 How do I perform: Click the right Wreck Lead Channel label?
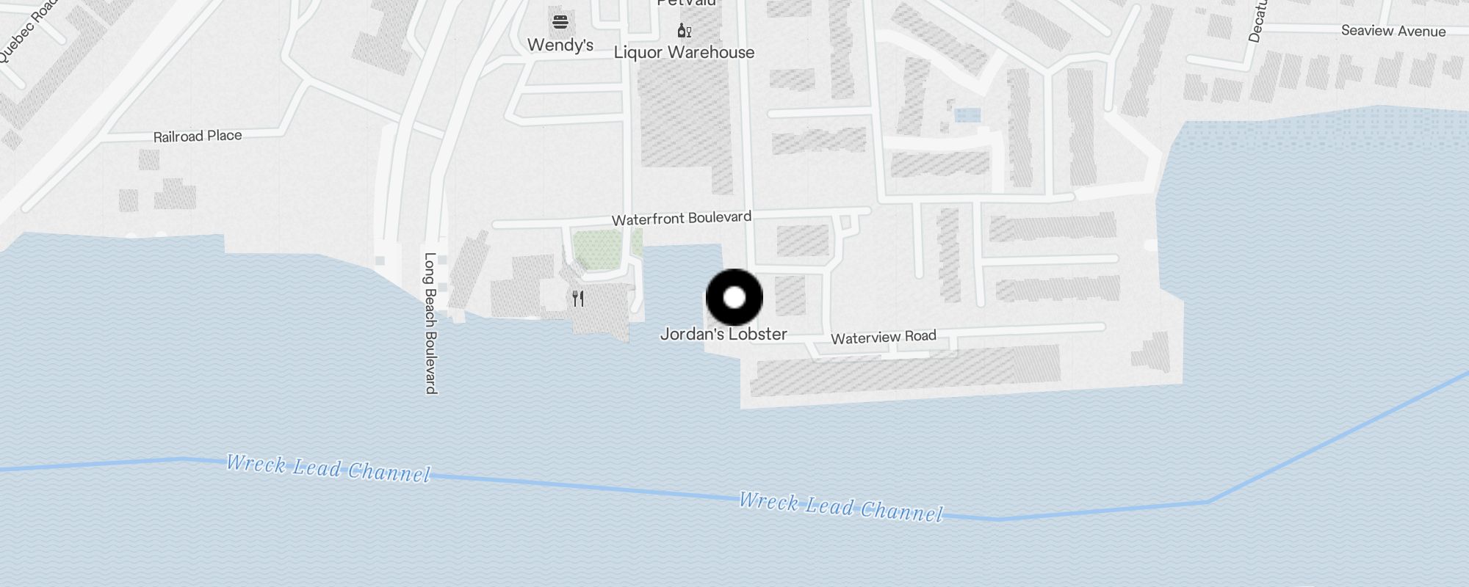pyautogui.click(x=841, y=507)
